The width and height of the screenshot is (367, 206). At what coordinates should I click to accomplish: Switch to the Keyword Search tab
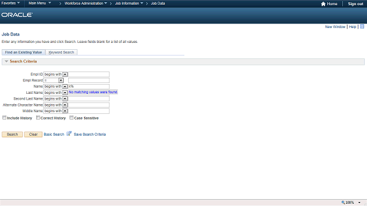(x=61, y=52)
